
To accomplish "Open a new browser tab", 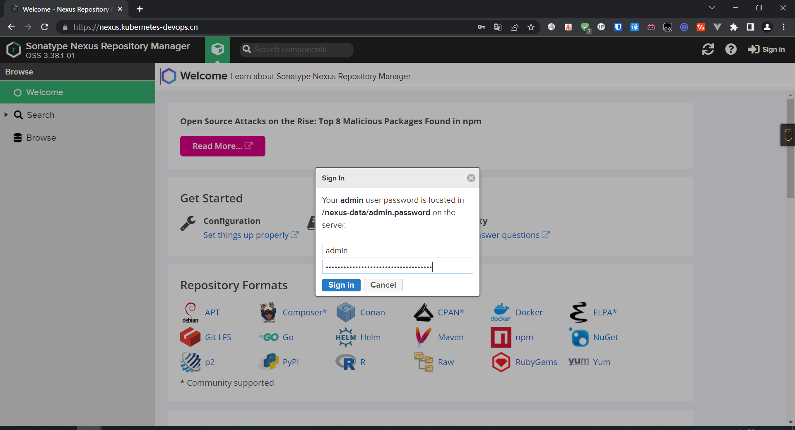I will pyautogui.click(x=140, y=9).
